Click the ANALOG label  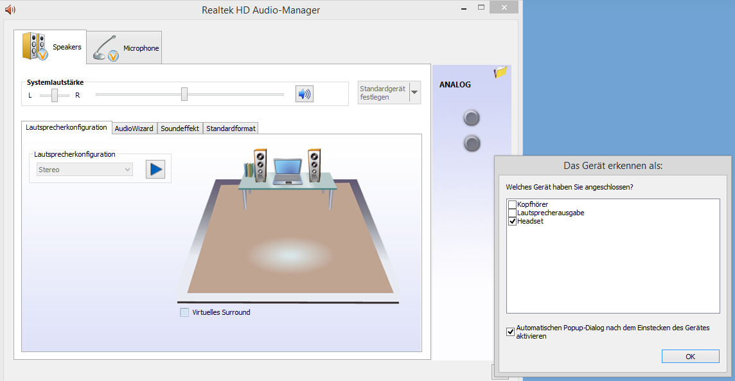click(x=455, y=85)
